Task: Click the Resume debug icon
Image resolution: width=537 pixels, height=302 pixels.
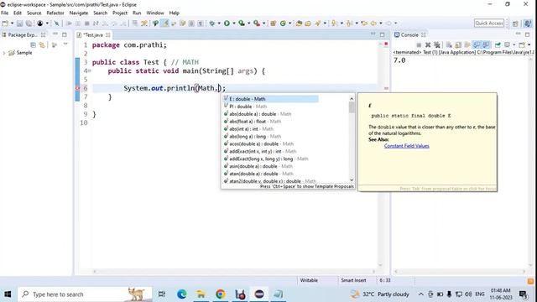Action: 69,23
